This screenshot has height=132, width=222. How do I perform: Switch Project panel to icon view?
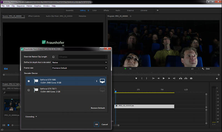click(x=9, y=125)
